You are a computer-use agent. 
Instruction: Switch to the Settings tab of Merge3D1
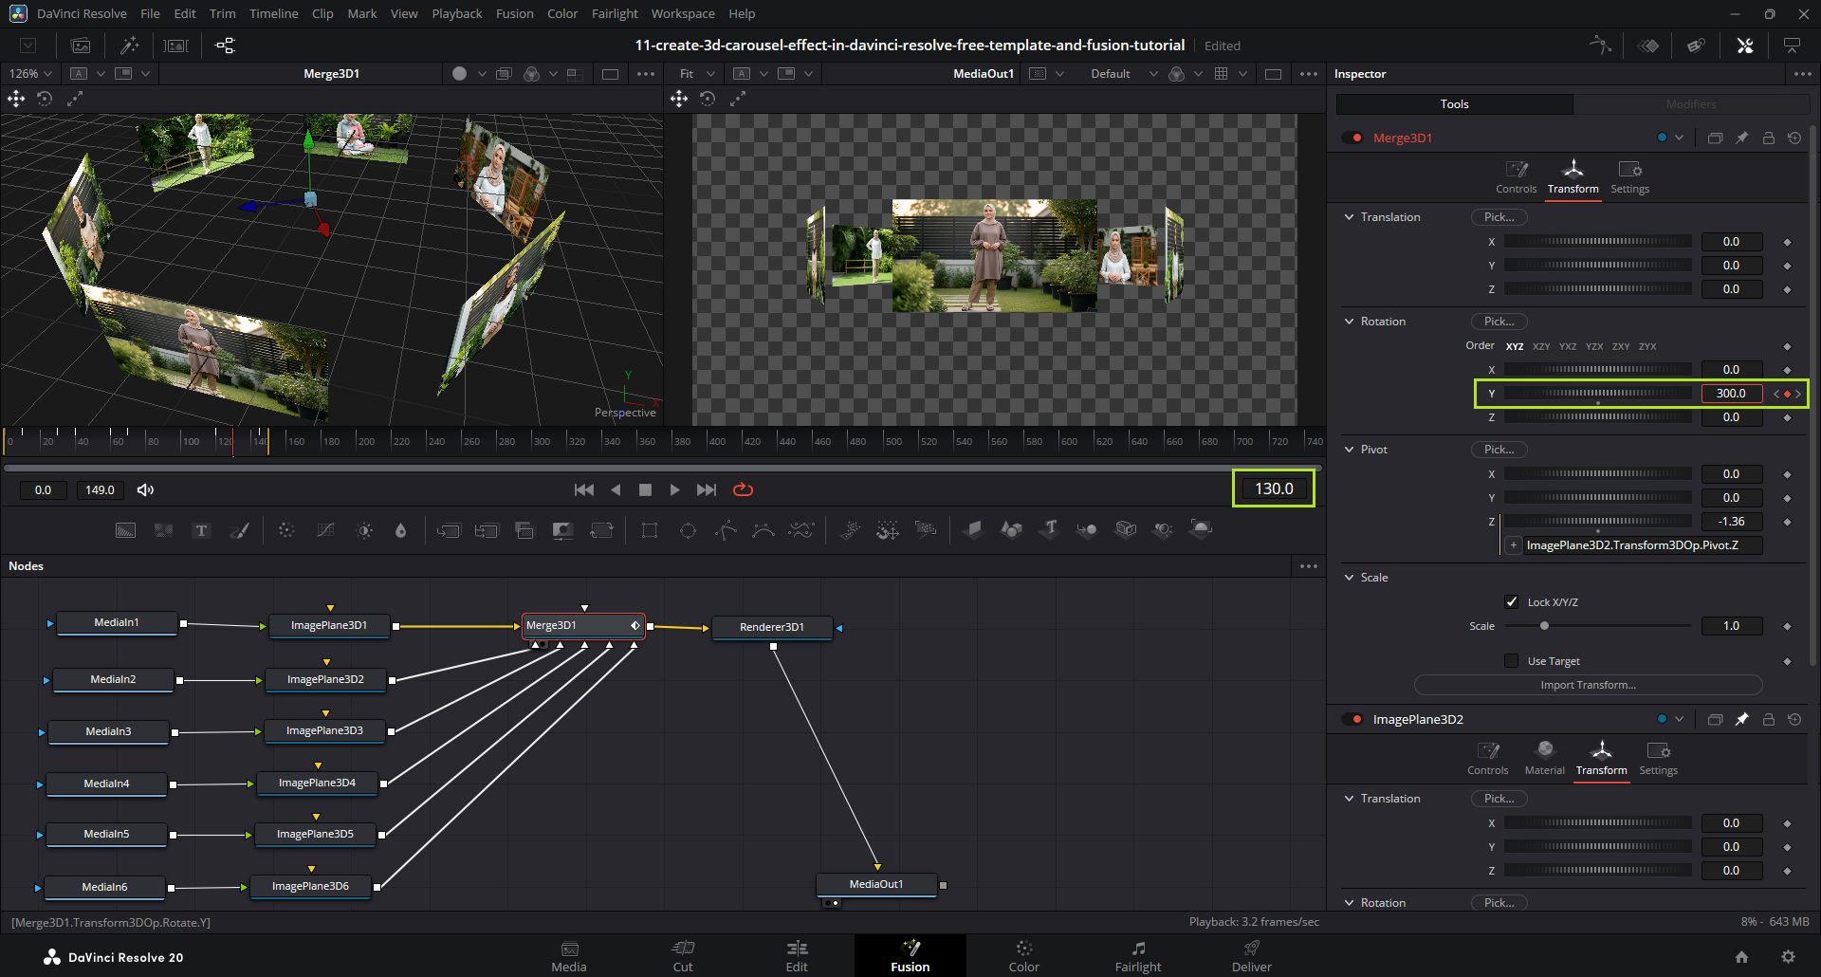pos(1629,176)
